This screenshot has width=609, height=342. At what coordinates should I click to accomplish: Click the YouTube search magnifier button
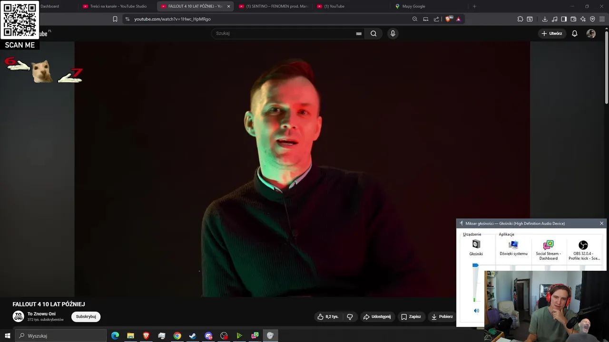pos(373,33)
